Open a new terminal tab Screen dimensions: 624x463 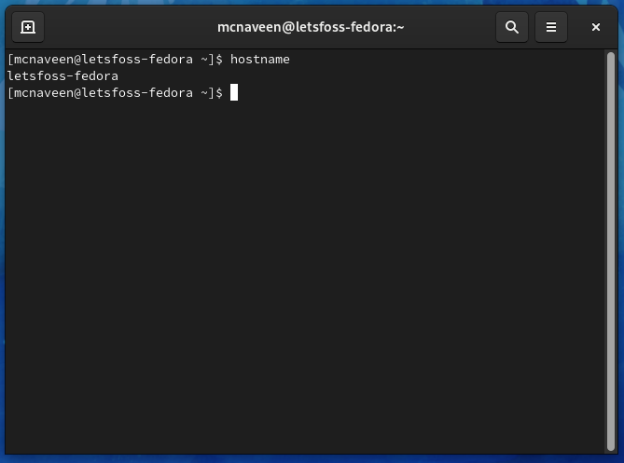pos(28,27)
